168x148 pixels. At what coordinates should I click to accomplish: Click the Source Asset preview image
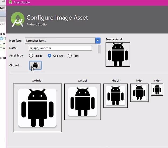click(118, 54)
